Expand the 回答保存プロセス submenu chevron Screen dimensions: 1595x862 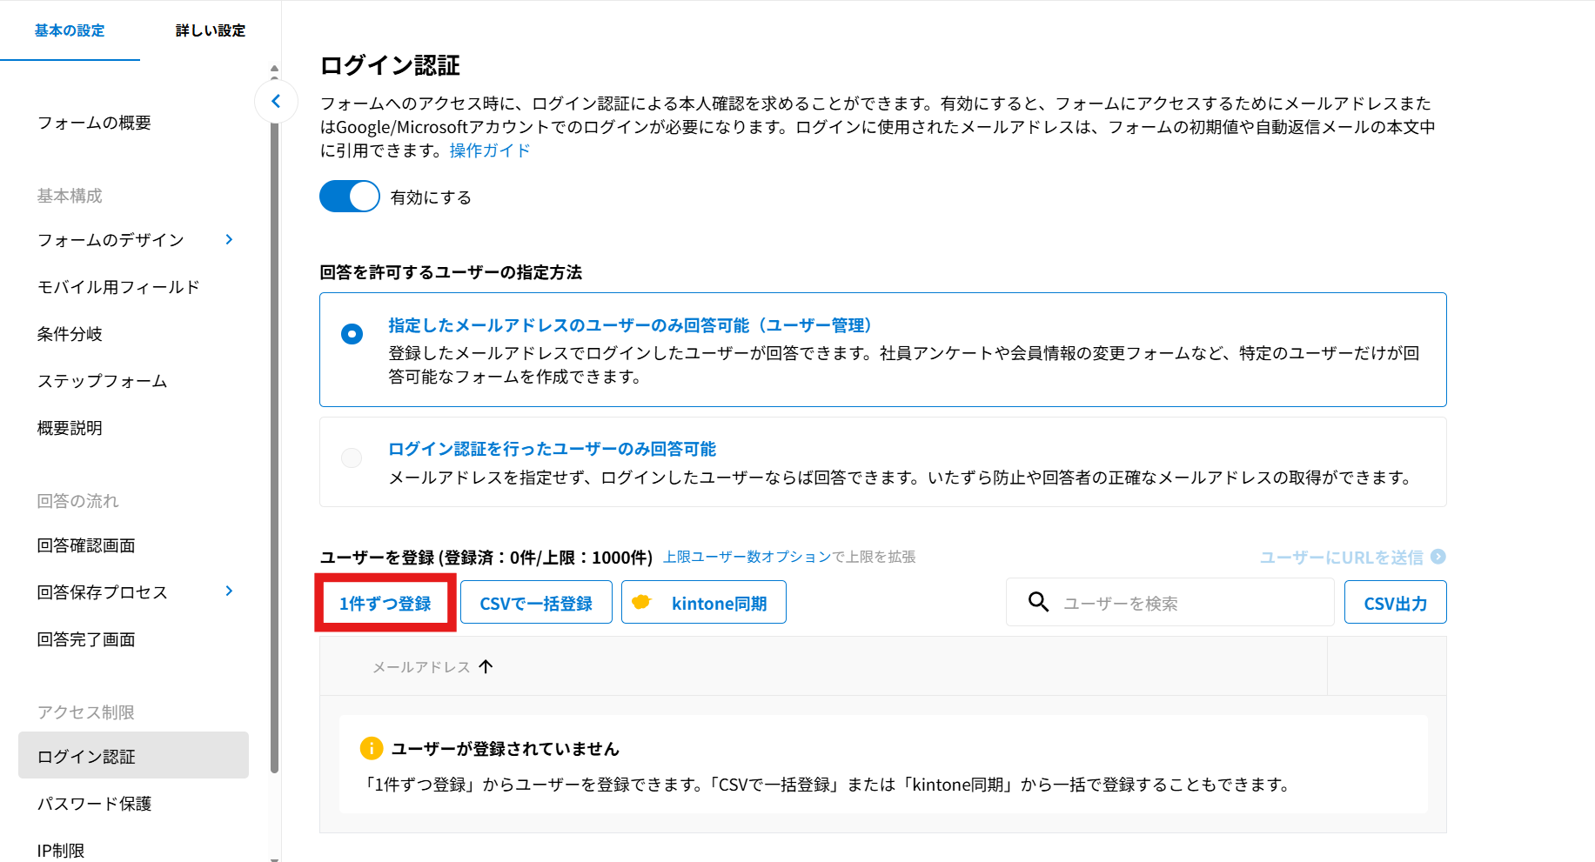tap(229, 591)
